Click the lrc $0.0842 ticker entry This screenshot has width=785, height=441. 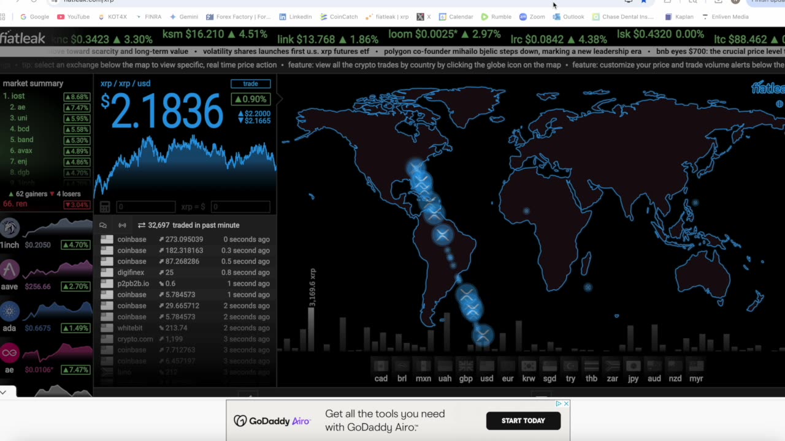click(558, 39)
